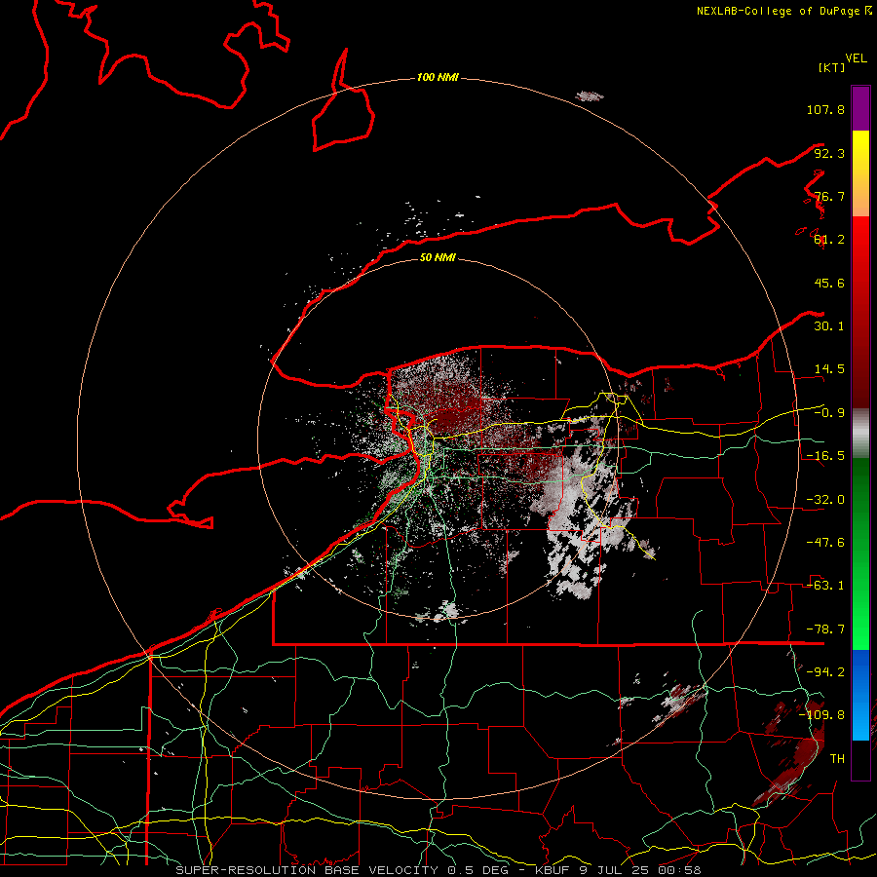The width and height of the screenshot is (877, 877).
Task: Click the -32.0 velocity scale value
Action: [825, 500]
